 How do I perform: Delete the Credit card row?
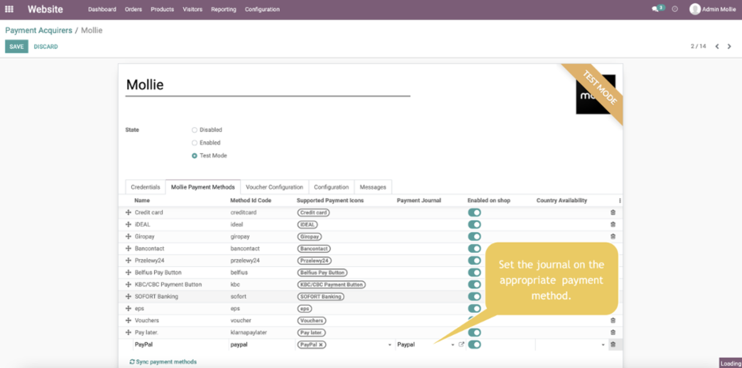click(x=613, y=212)
